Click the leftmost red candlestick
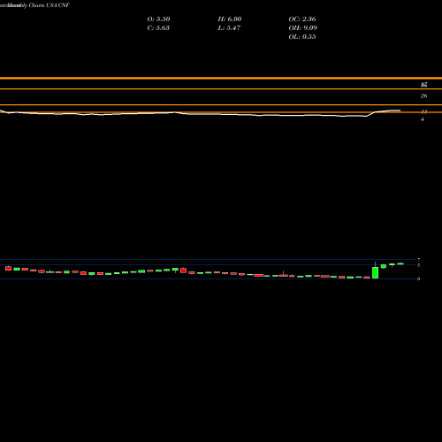The image size is (442, 442). 8,268
